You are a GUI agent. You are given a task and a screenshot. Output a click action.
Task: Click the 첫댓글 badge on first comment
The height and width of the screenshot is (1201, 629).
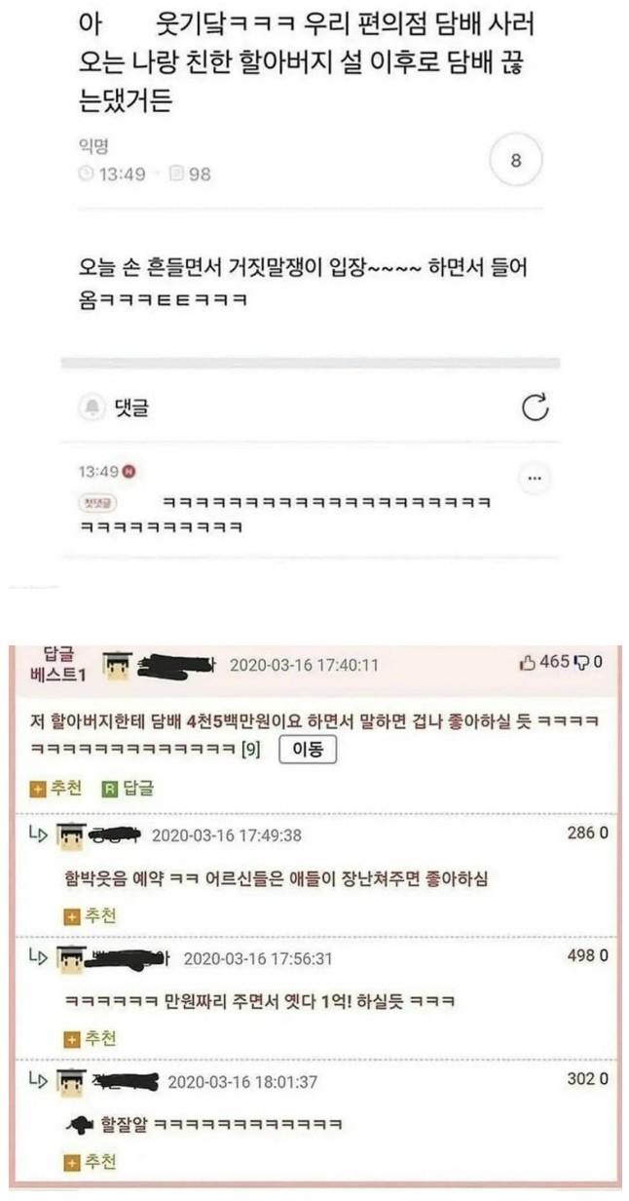[x=97, y=503]
